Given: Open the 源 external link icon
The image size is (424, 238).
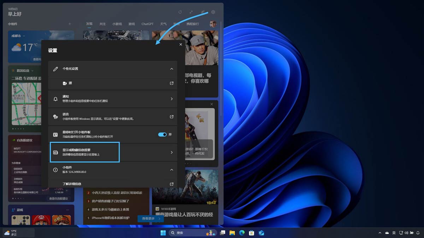Looking at the screenshot, I should click(x=171, y=83).
